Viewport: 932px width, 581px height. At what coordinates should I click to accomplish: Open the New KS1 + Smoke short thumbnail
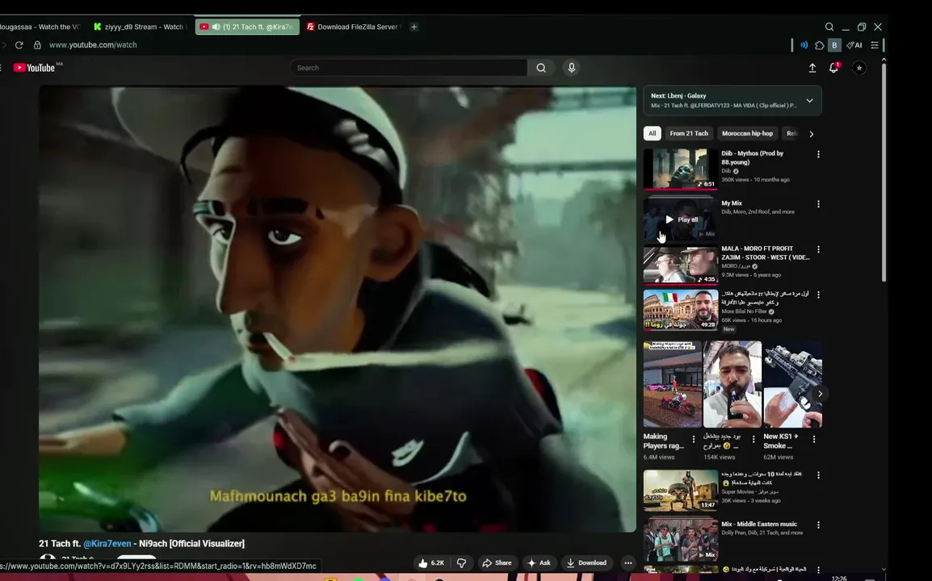click(793, 384)
